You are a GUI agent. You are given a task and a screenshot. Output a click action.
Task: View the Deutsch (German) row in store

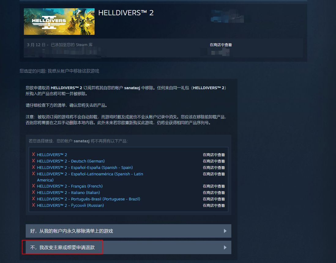[214, 161]
